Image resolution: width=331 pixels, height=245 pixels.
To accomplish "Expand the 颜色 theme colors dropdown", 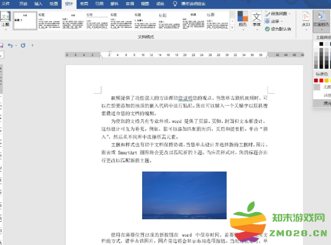I will coord(243,30).
